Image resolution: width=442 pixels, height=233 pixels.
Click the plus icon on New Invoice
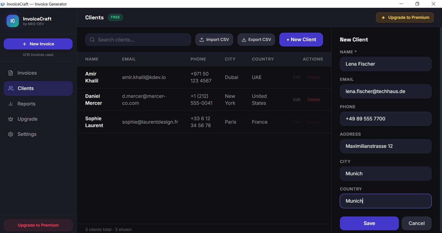tap(25, 44)
